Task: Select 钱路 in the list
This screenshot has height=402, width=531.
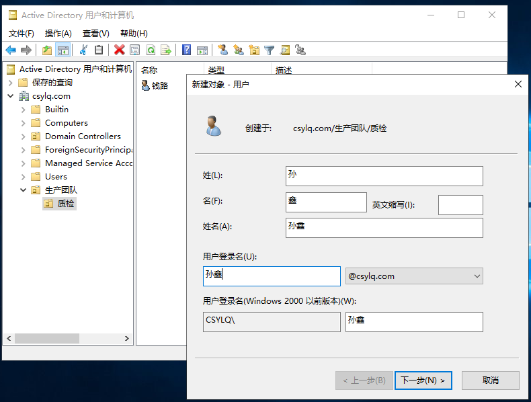Action: coord(159,85)
